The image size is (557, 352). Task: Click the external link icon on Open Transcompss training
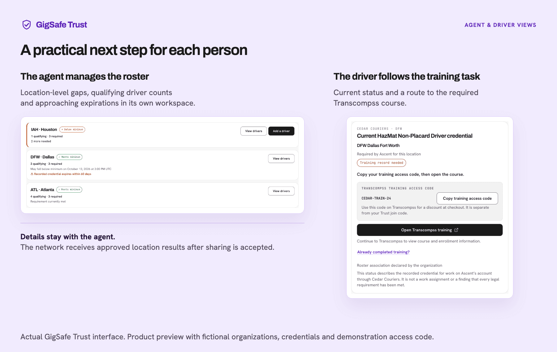pyautogui.click(x=456, y=230)
